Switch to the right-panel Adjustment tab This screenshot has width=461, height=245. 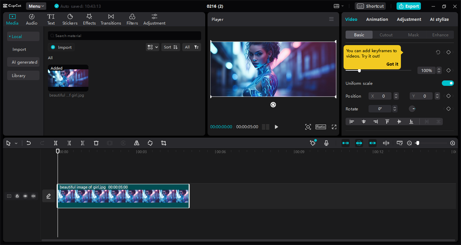coord(409,19)
